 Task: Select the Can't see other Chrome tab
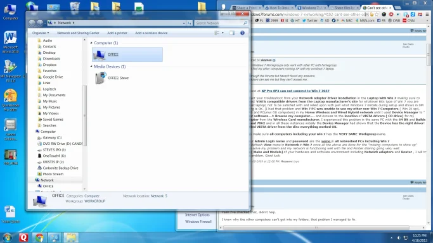377,8
